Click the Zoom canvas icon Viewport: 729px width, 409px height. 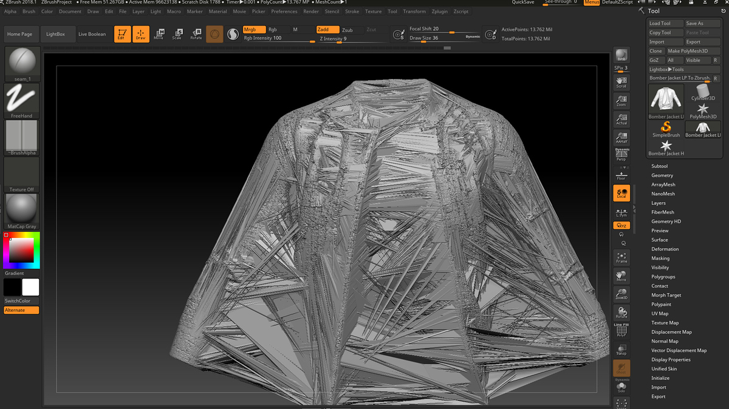tap(621, 101)
